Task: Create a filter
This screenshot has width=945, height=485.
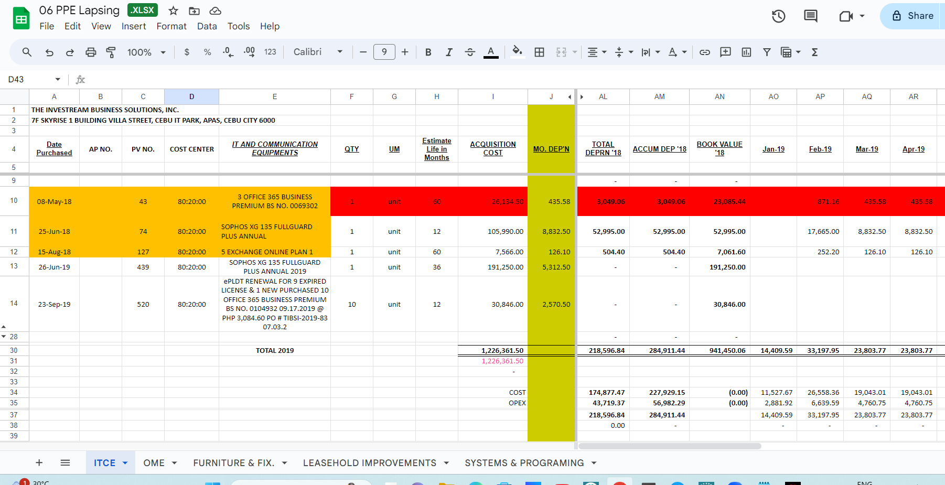Action: 767,52
